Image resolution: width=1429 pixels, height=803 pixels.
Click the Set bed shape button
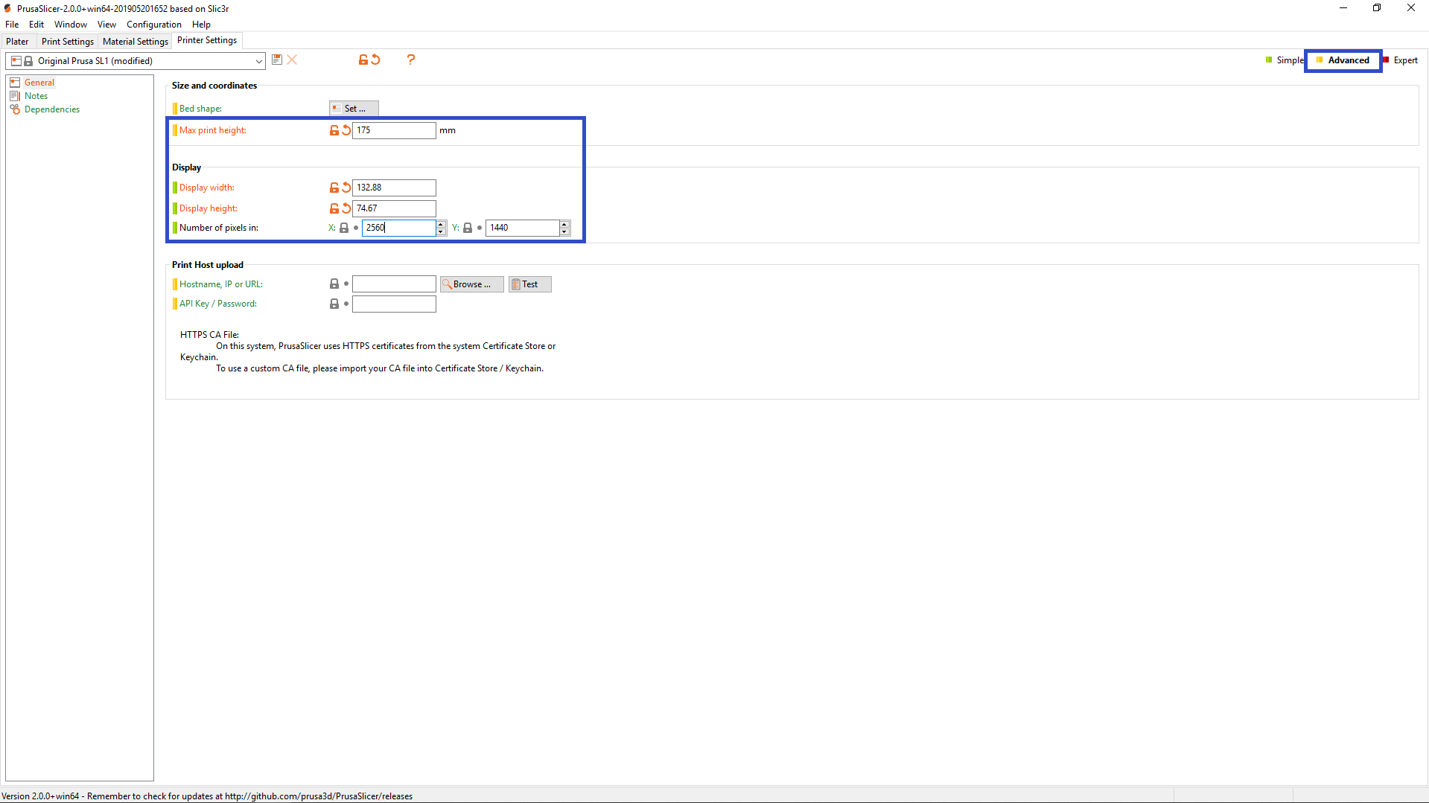coord(354,109)
